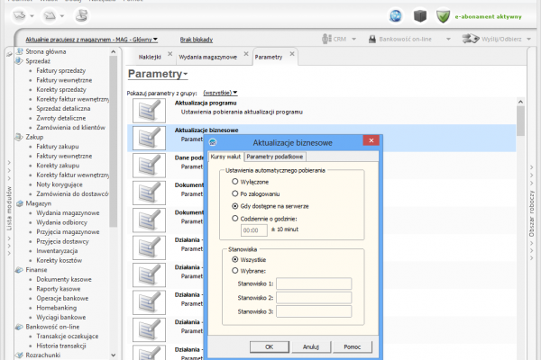Viewport: 541px width, 360px height.
Task: Click the green shield e-abonament icon
Action: [x=444, y=15]
